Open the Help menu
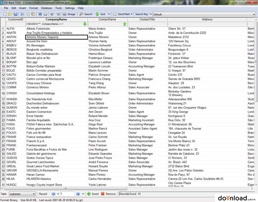The height and width of the screenshot is (202, 258). click(x=81, y=8)
